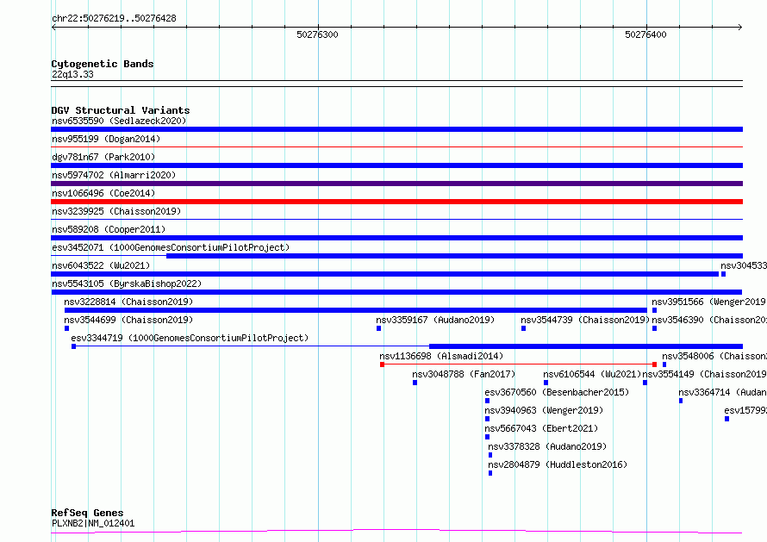Image resolution: width=767 pixels, height=542 pixels.
Task: Click the small marker under nsv5667043
Action: [x=487, y=437]
